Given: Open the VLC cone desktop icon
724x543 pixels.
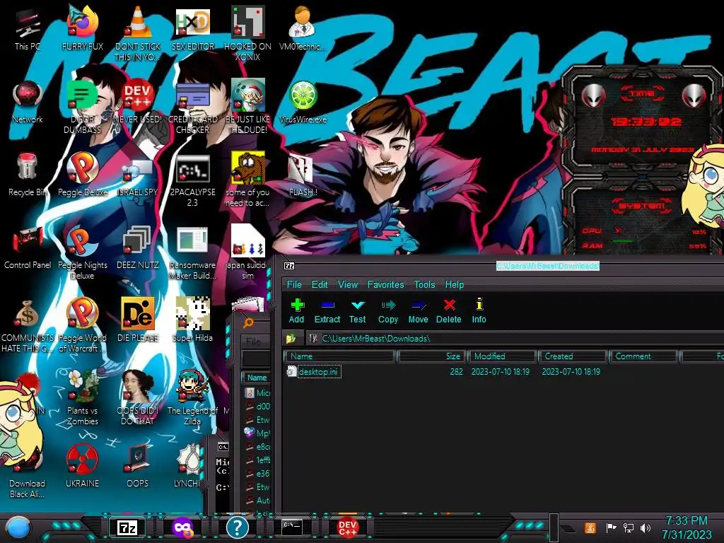Looking at the screenshot, I should click(138, 33).
